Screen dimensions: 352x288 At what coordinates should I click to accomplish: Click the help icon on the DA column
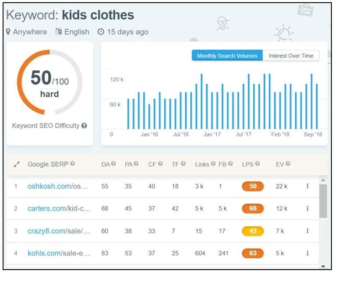point(113,164)
